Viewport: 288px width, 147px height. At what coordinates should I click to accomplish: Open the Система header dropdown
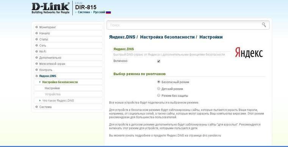tap(84, 12)
